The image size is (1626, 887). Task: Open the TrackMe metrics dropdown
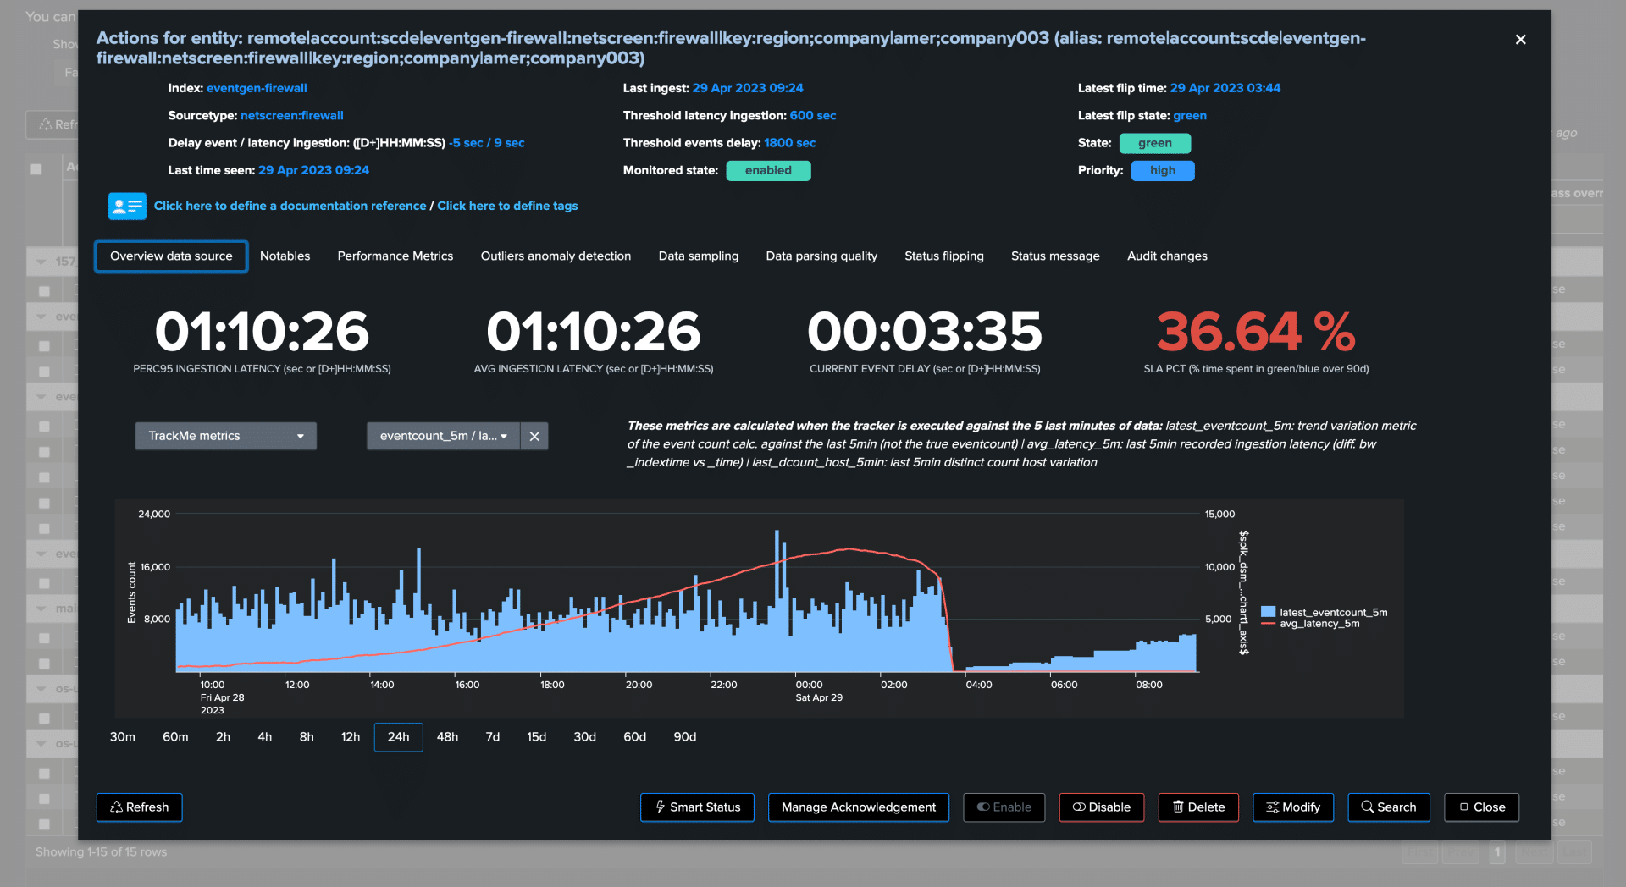[225, 436]
